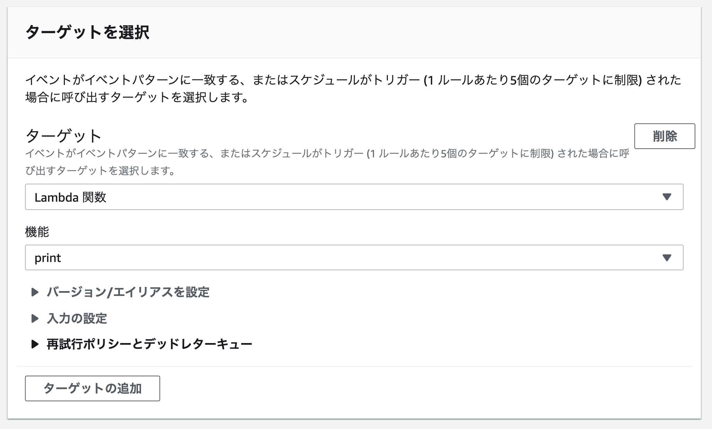Click the arrow icon on print dropdown

click(667, 257)
